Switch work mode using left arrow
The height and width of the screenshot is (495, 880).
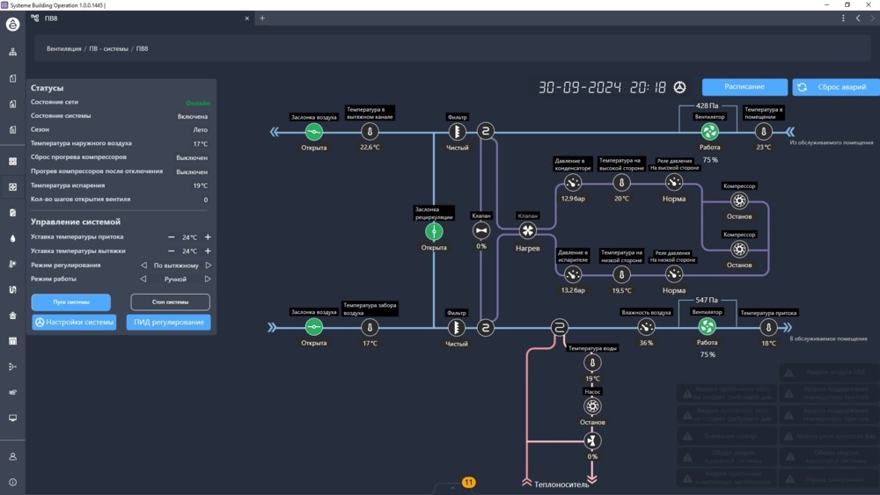[x=144, y=280]
